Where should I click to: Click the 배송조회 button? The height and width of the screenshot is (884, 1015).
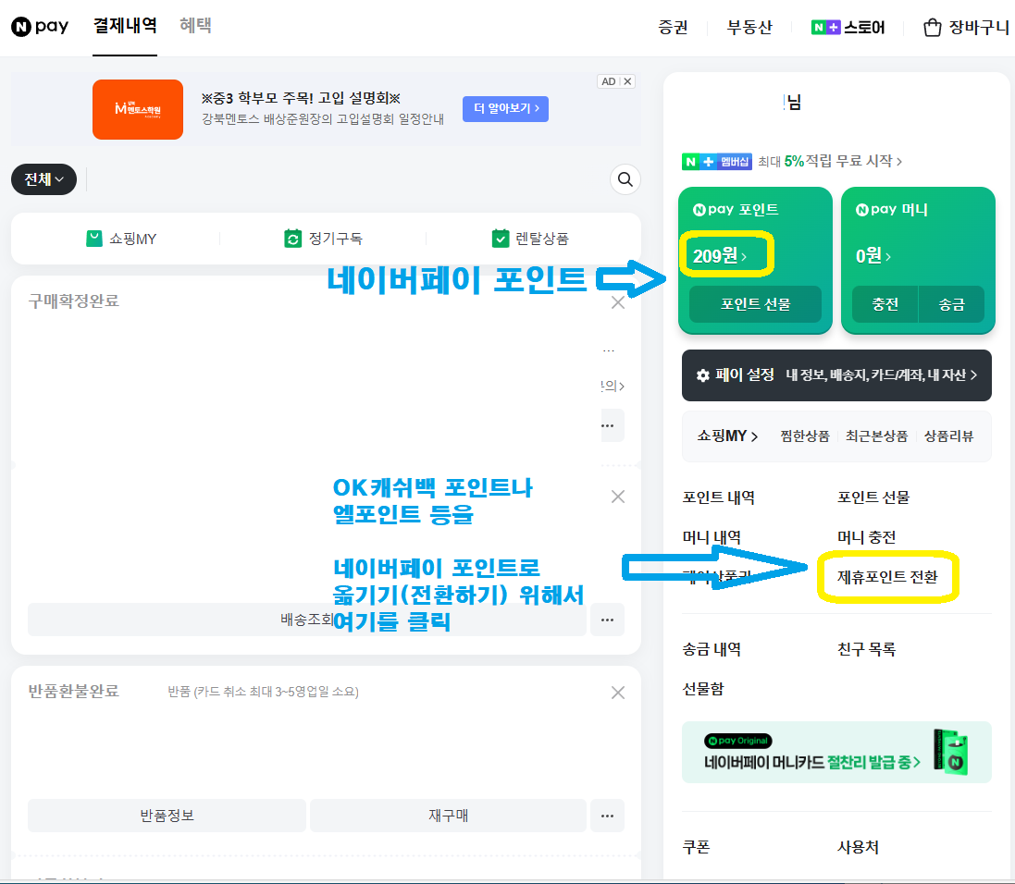coord(307,620)
